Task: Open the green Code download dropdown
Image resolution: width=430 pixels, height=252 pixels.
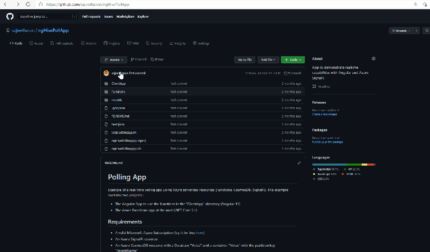Action: point(293,60)
